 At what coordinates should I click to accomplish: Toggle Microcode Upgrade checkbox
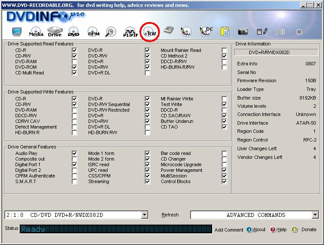click(x=224, y=164)
